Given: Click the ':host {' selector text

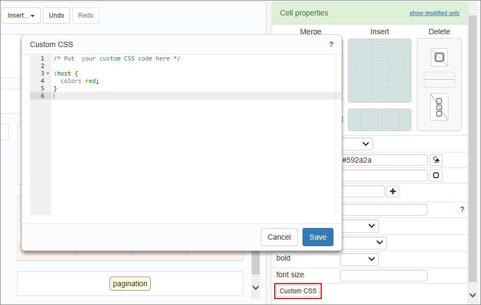Looking at the screenshot, I should pos(66,73).
